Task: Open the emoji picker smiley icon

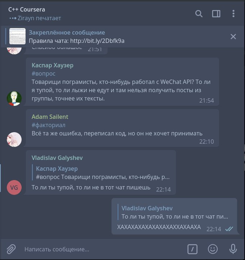Action: click(x=213, y=249)
